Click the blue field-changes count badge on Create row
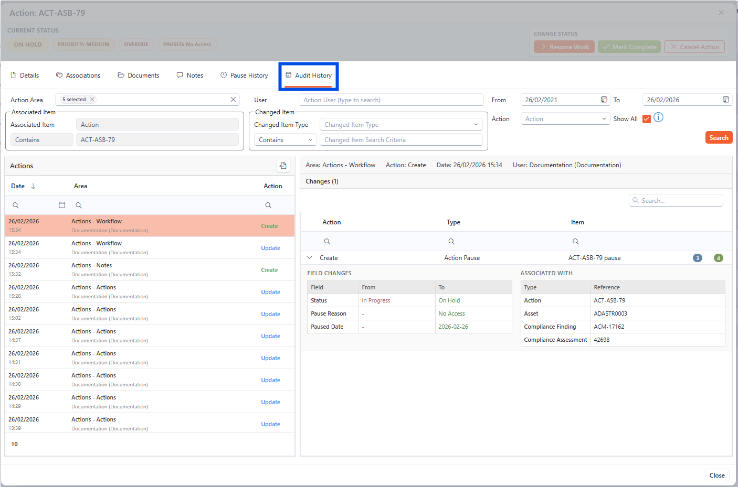The width and height of the screenshot is (738, 487). pyautogui.click(x=698, y=258)
